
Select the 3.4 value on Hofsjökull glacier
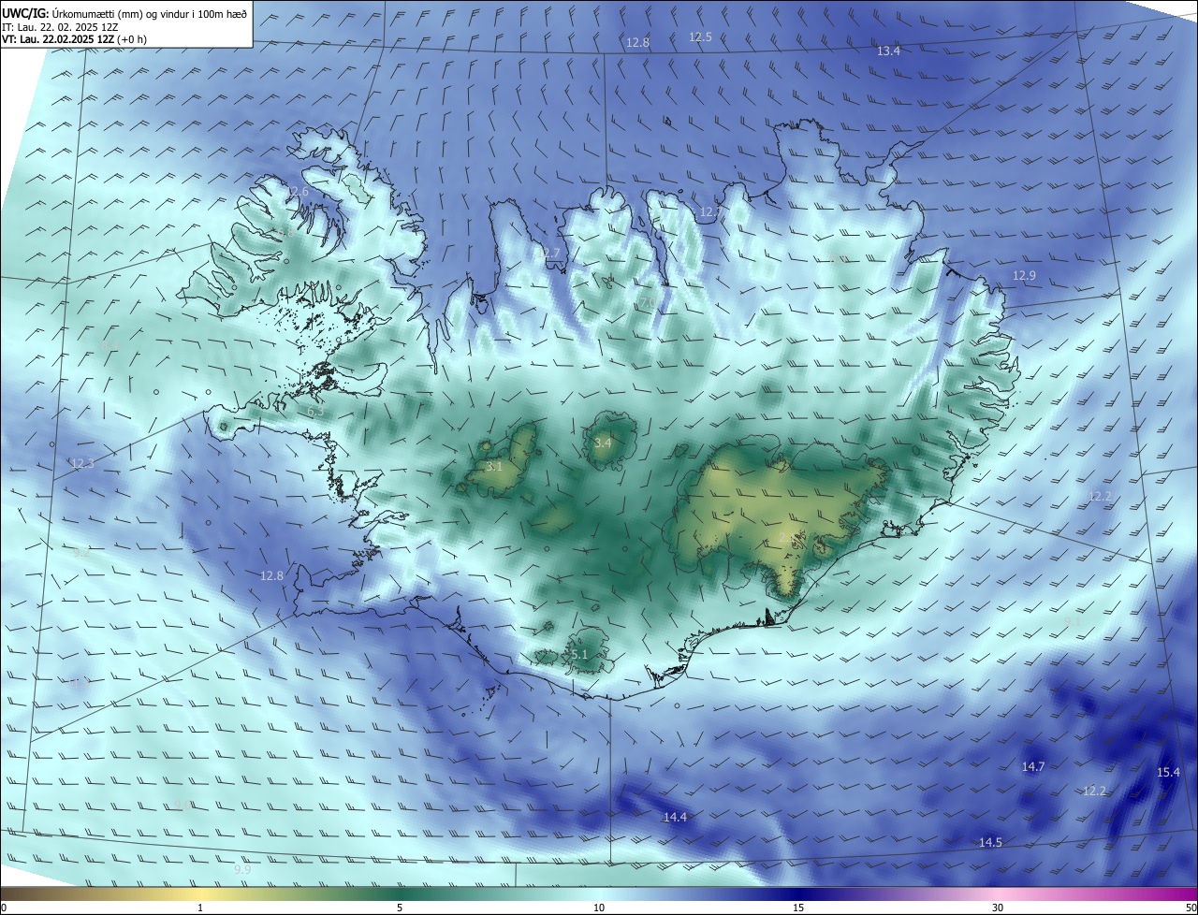(603, 443)
